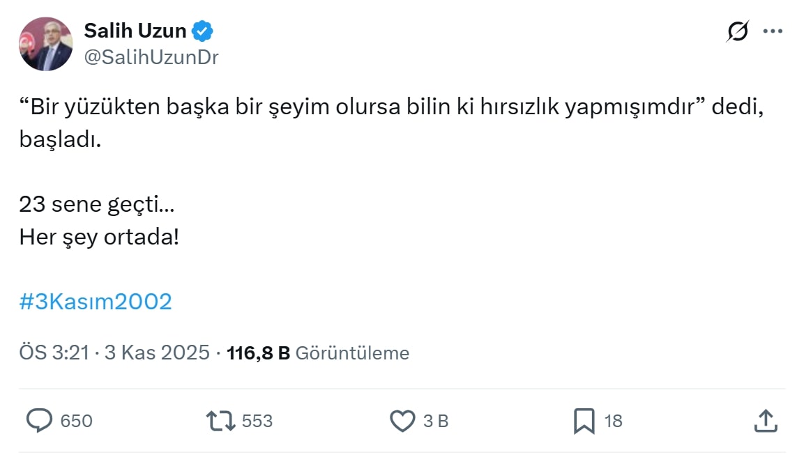Click the blue verified badge
The width and height of the screenshot is (804, 457).
202,31
